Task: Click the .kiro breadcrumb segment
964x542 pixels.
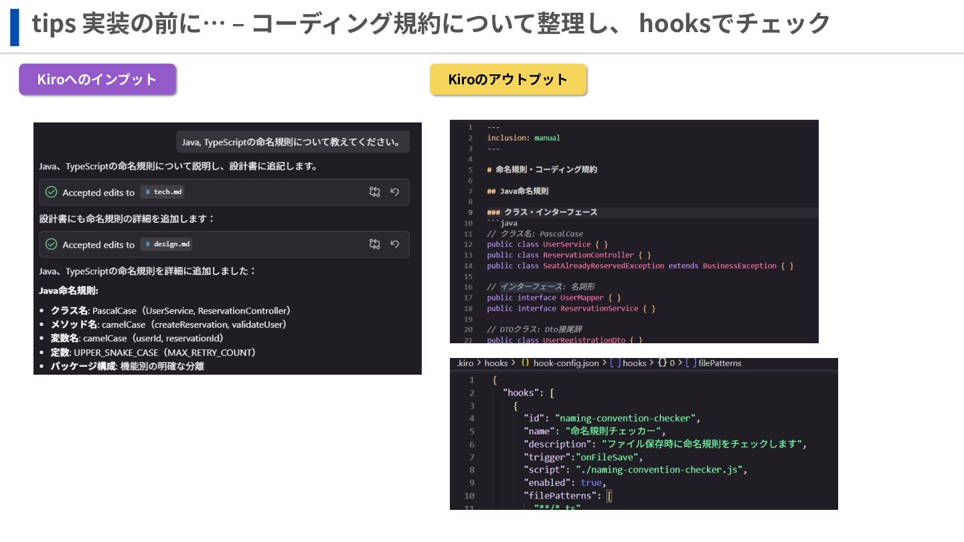Action: tap(465, 363)
